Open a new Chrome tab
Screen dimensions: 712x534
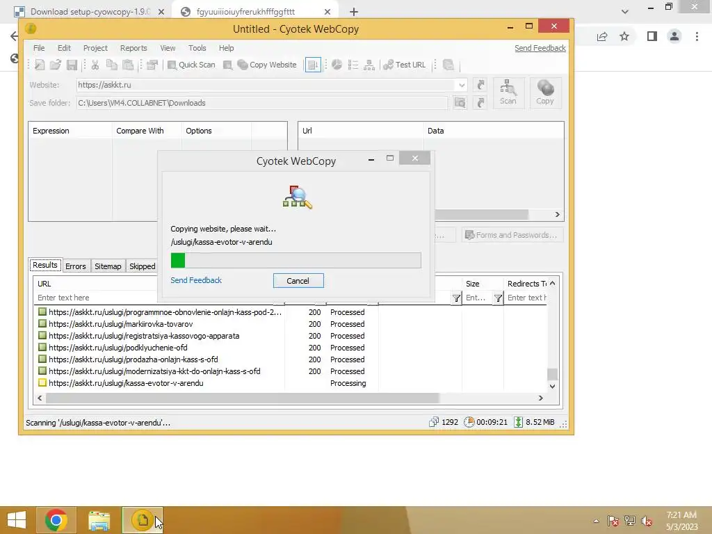coord(354,13)
